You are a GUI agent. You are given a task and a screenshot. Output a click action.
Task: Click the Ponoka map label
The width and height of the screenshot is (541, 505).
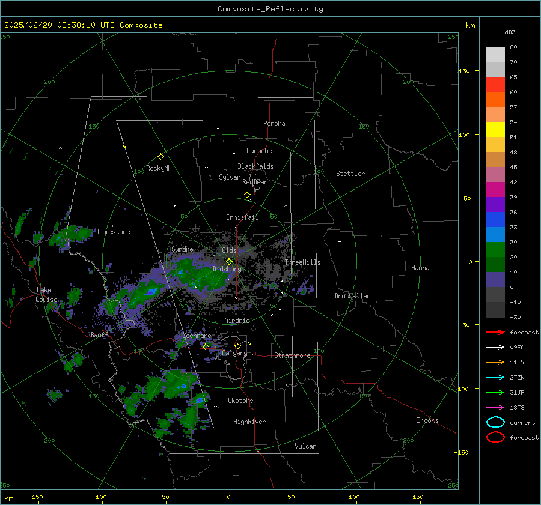click(274, 124)
